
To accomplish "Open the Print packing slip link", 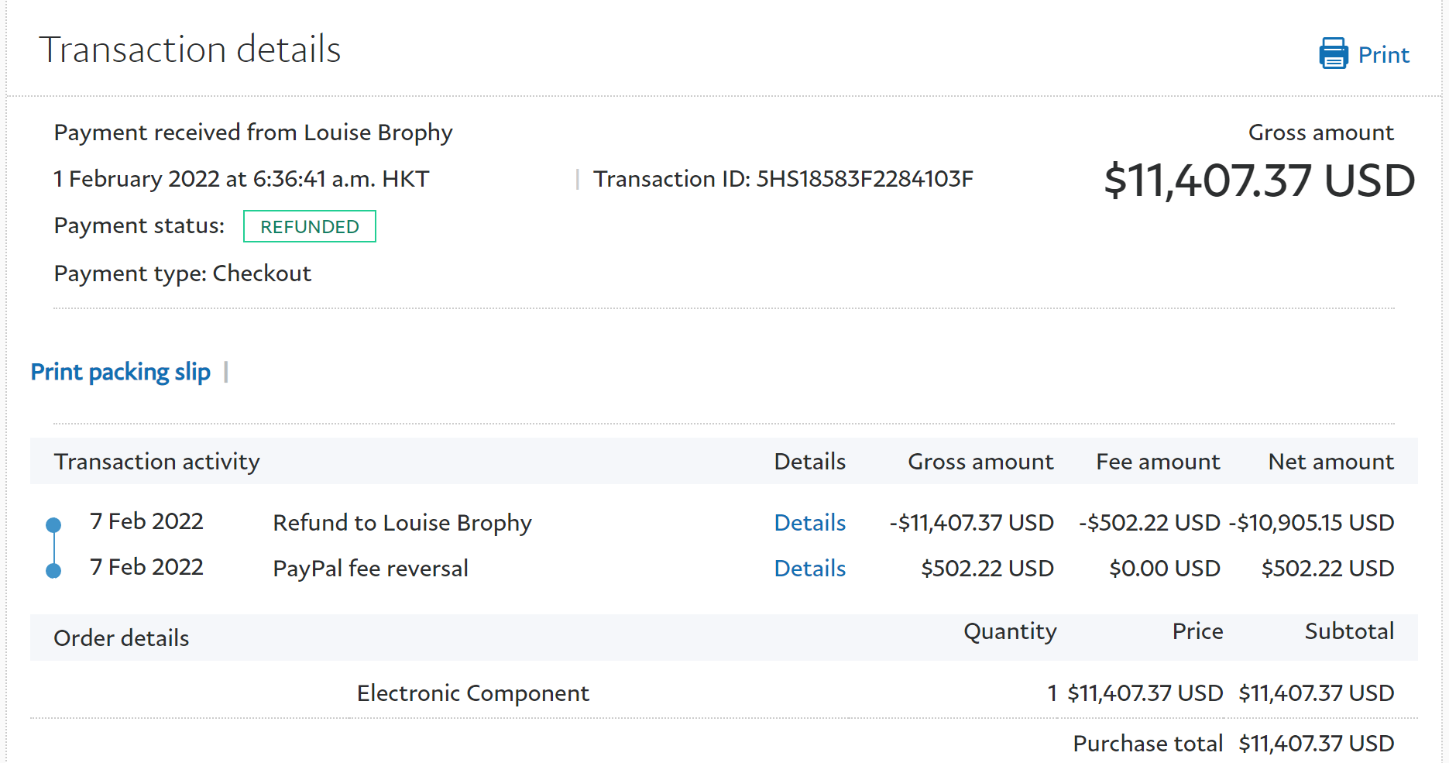I will click(x=120, y=373).
